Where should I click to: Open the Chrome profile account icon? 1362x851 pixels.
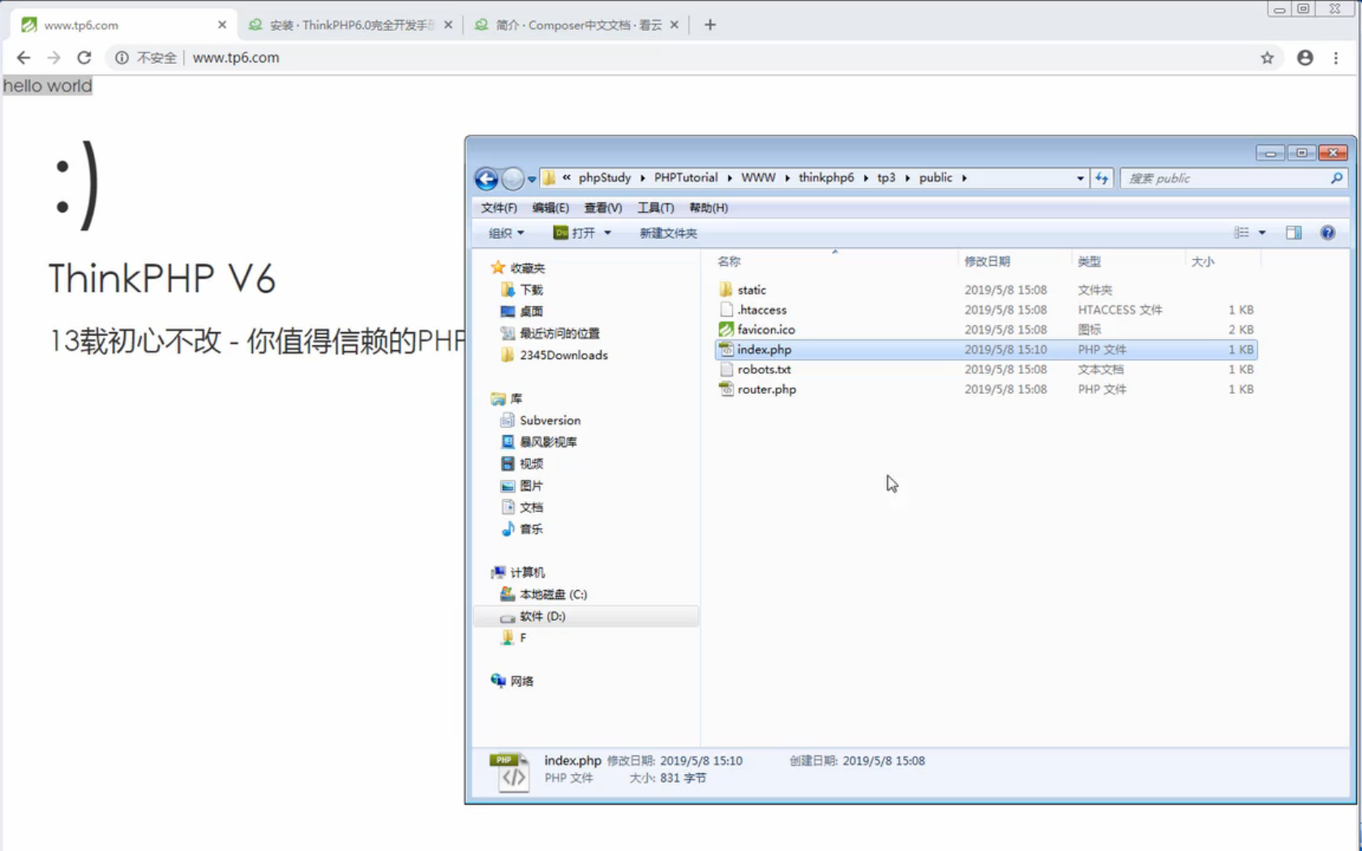pos(1305,58)
